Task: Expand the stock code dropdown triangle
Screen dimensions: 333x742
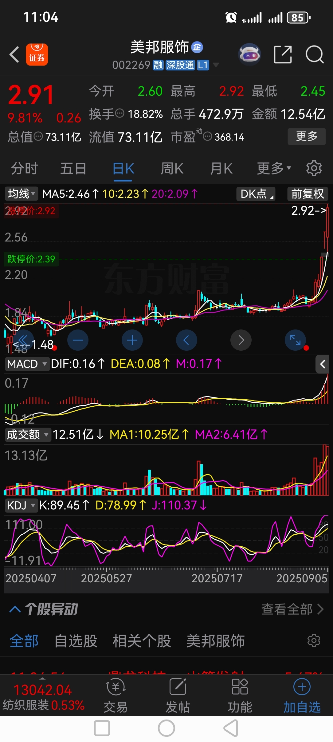Action: pyautogui.click(x=216, y=65)
